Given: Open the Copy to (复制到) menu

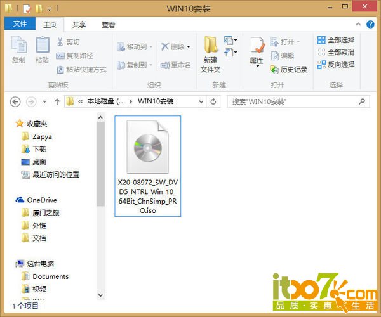Looking at the screenshot, I should (135, 65).
